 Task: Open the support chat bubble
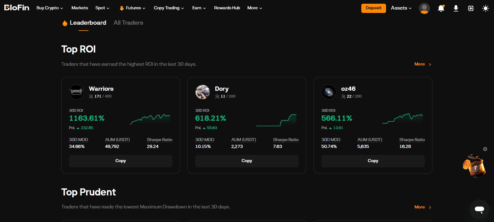pos(479,209)
